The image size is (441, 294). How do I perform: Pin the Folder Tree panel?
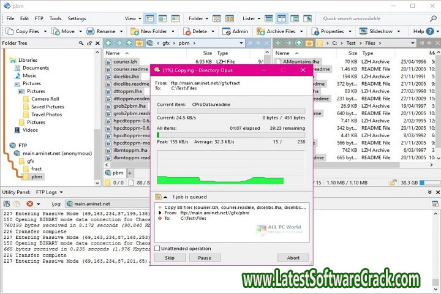(x=89, y=43)
